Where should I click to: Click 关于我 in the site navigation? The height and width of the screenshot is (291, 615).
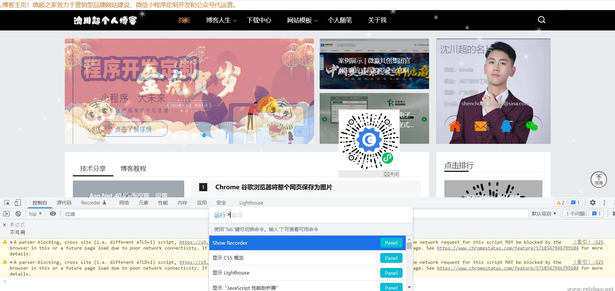pyautogui.click(x=377, y=20)
